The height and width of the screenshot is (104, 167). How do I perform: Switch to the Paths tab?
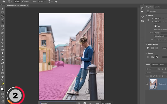click(162, 65)
